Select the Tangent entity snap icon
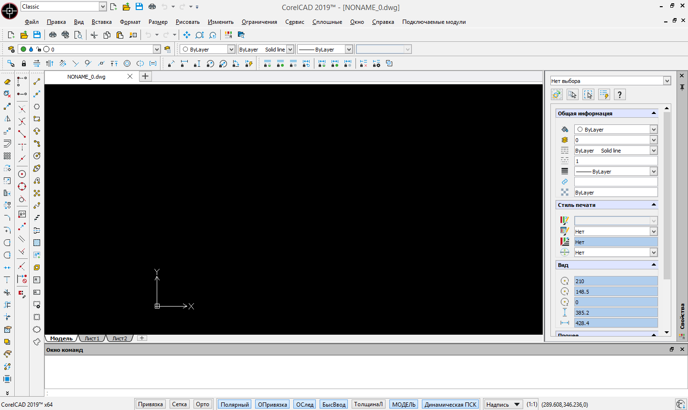 tap(22, 199)
